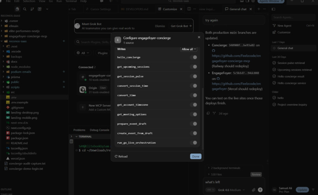Open the Terminal menu

[71, 1]
